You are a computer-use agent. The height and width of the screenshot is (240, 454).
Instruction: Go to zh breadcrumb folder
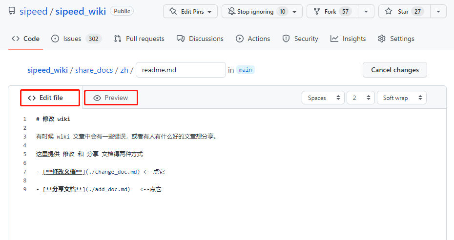[x=124, y=70]
